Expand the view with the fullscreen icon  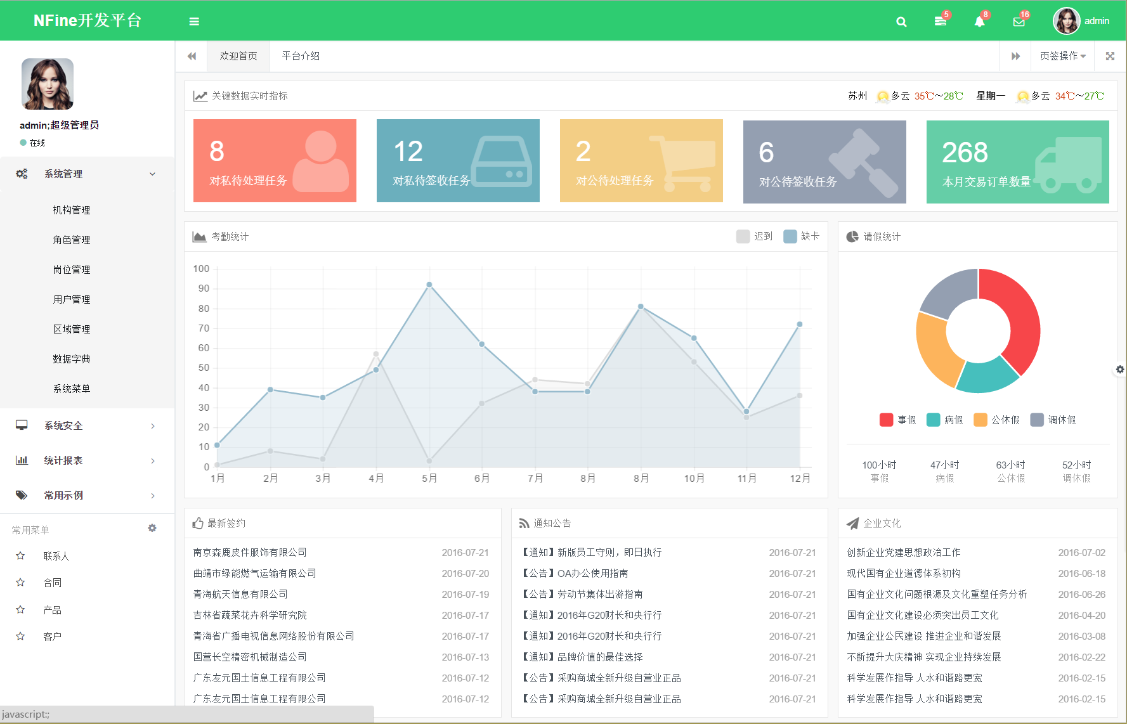tap(1110, 56)
